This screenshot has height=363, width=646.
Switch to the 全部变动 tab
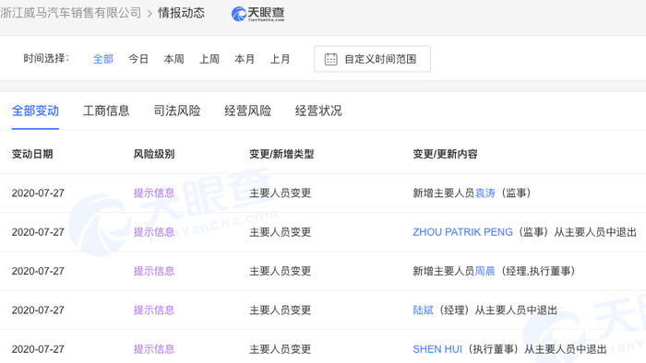point(35,111)
